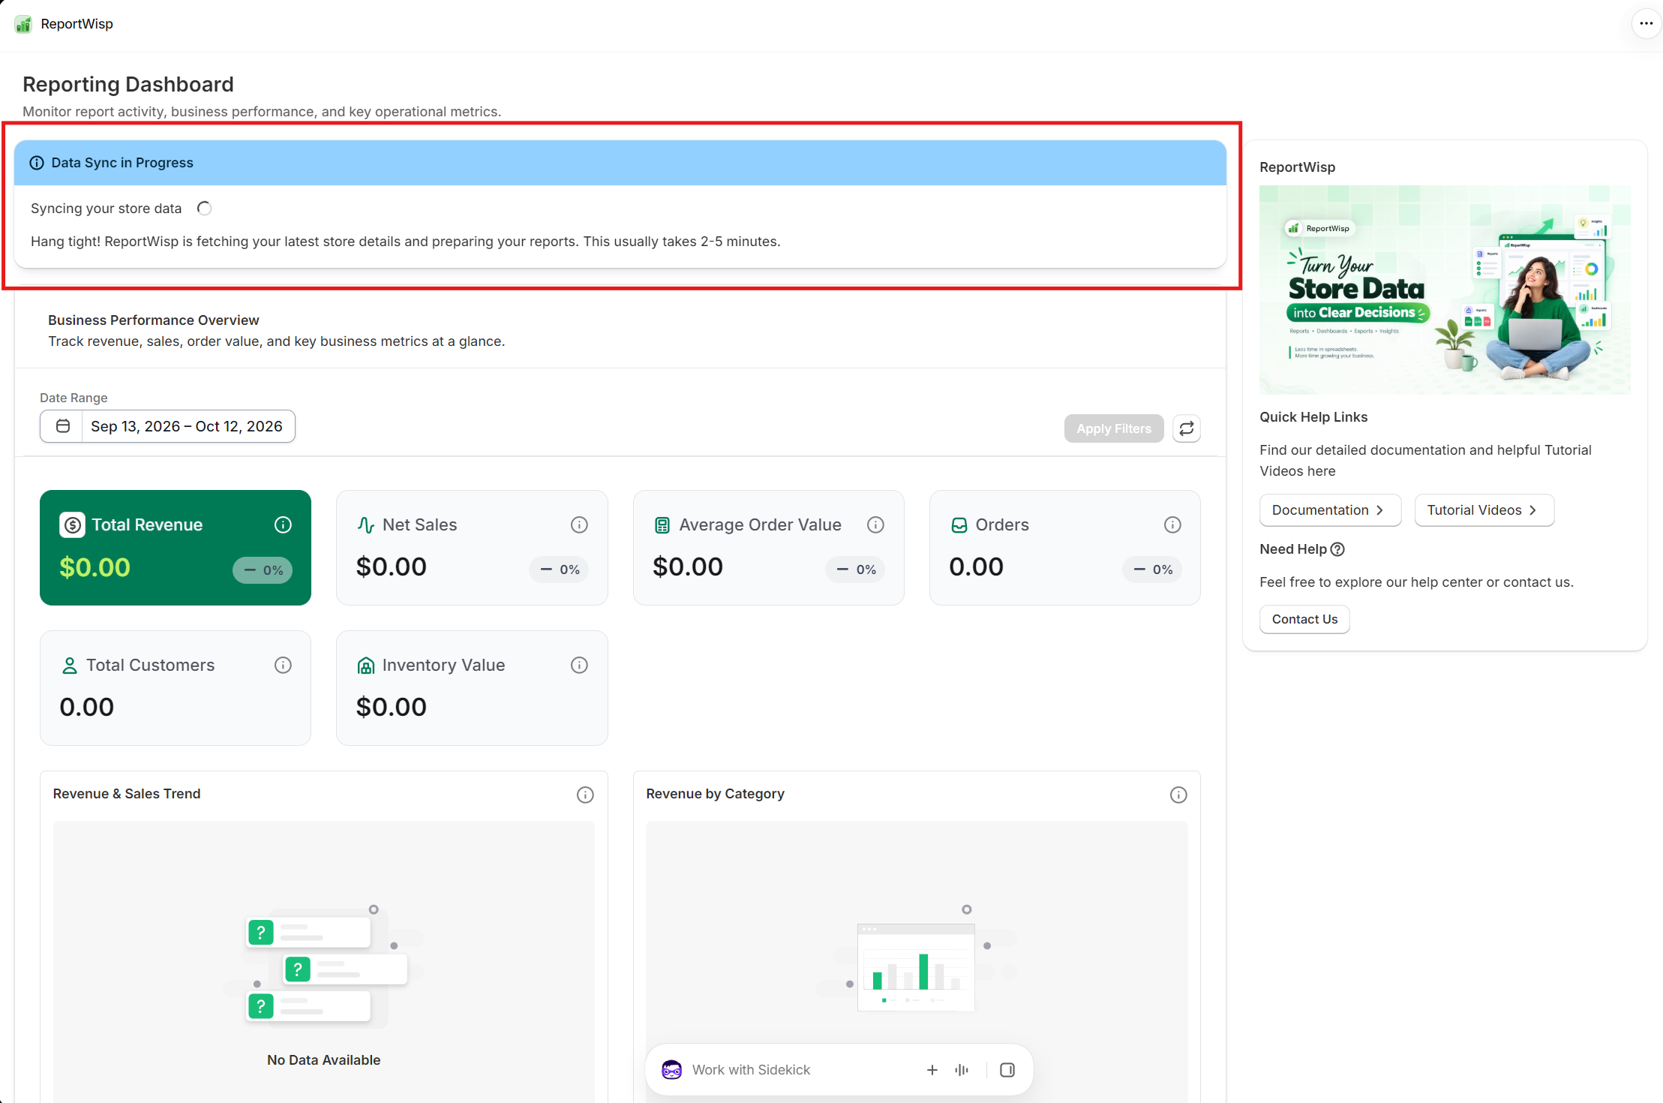Image resolution: width=1663 pixels, height=1103 pixels.
Task: Click the Business Performance Overview heading
Action: [154, 320]
